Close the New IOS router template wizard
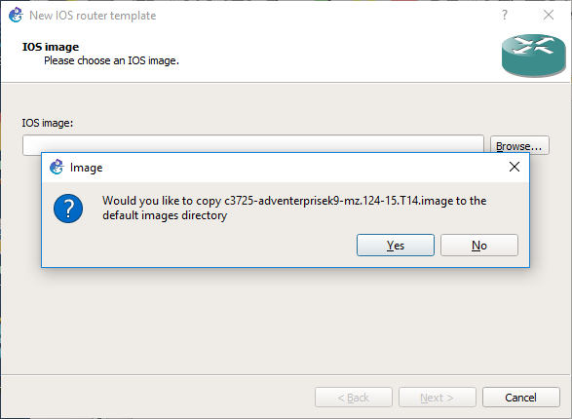572x419 pixels. click(x=549, y=15)
